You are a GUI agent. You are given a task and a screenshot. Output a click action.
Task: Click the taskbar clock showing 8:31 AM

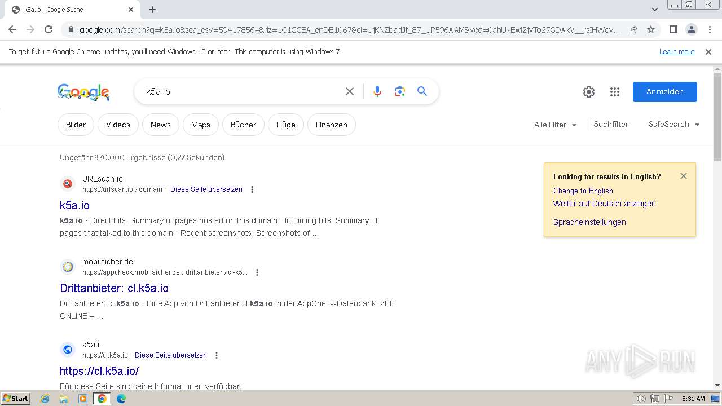(693, 399)
